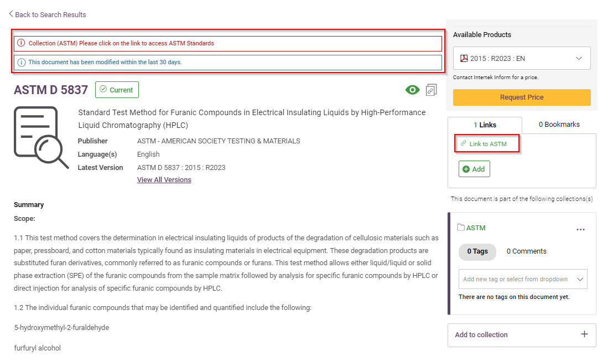The height and width of the screenshot is (361, 613).
Task: Click the Request Price button
Action: click(521, 97)
